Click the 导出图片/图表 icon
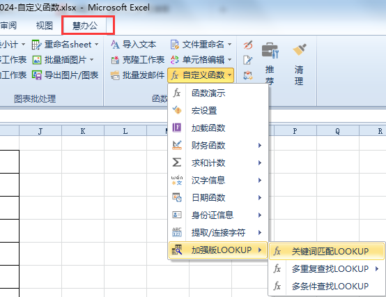386x297 pixels. point(37,75)
